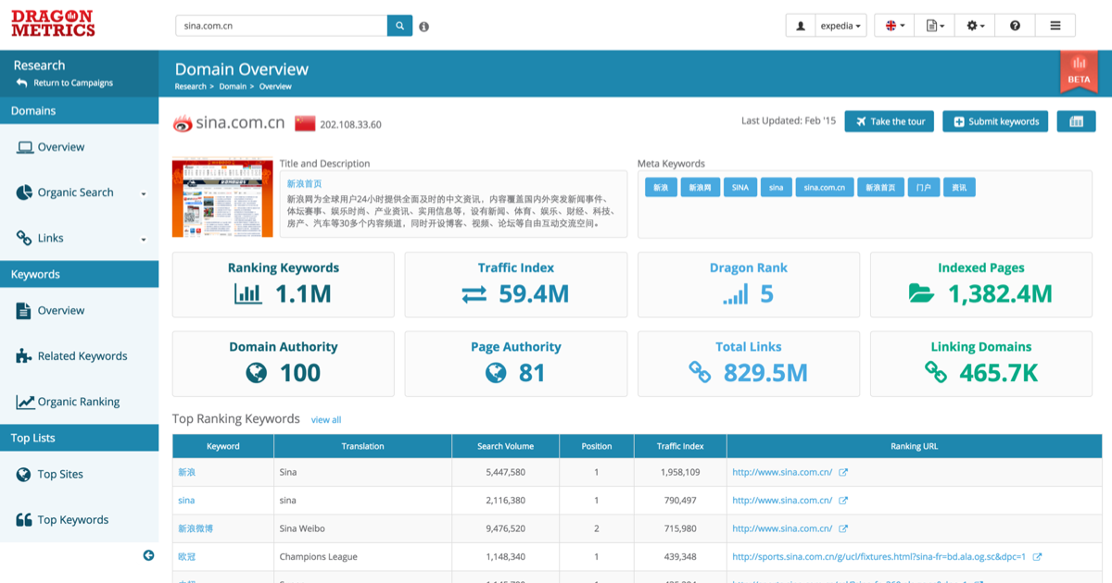This screenshot has height=583, width=1112.
Task: Click the help question-mark icon
Action: (x=1015, y=25)
